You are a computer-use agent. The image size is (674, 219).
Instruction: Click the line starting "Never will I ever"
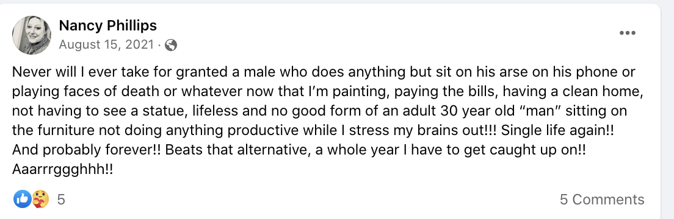point(324,72)
